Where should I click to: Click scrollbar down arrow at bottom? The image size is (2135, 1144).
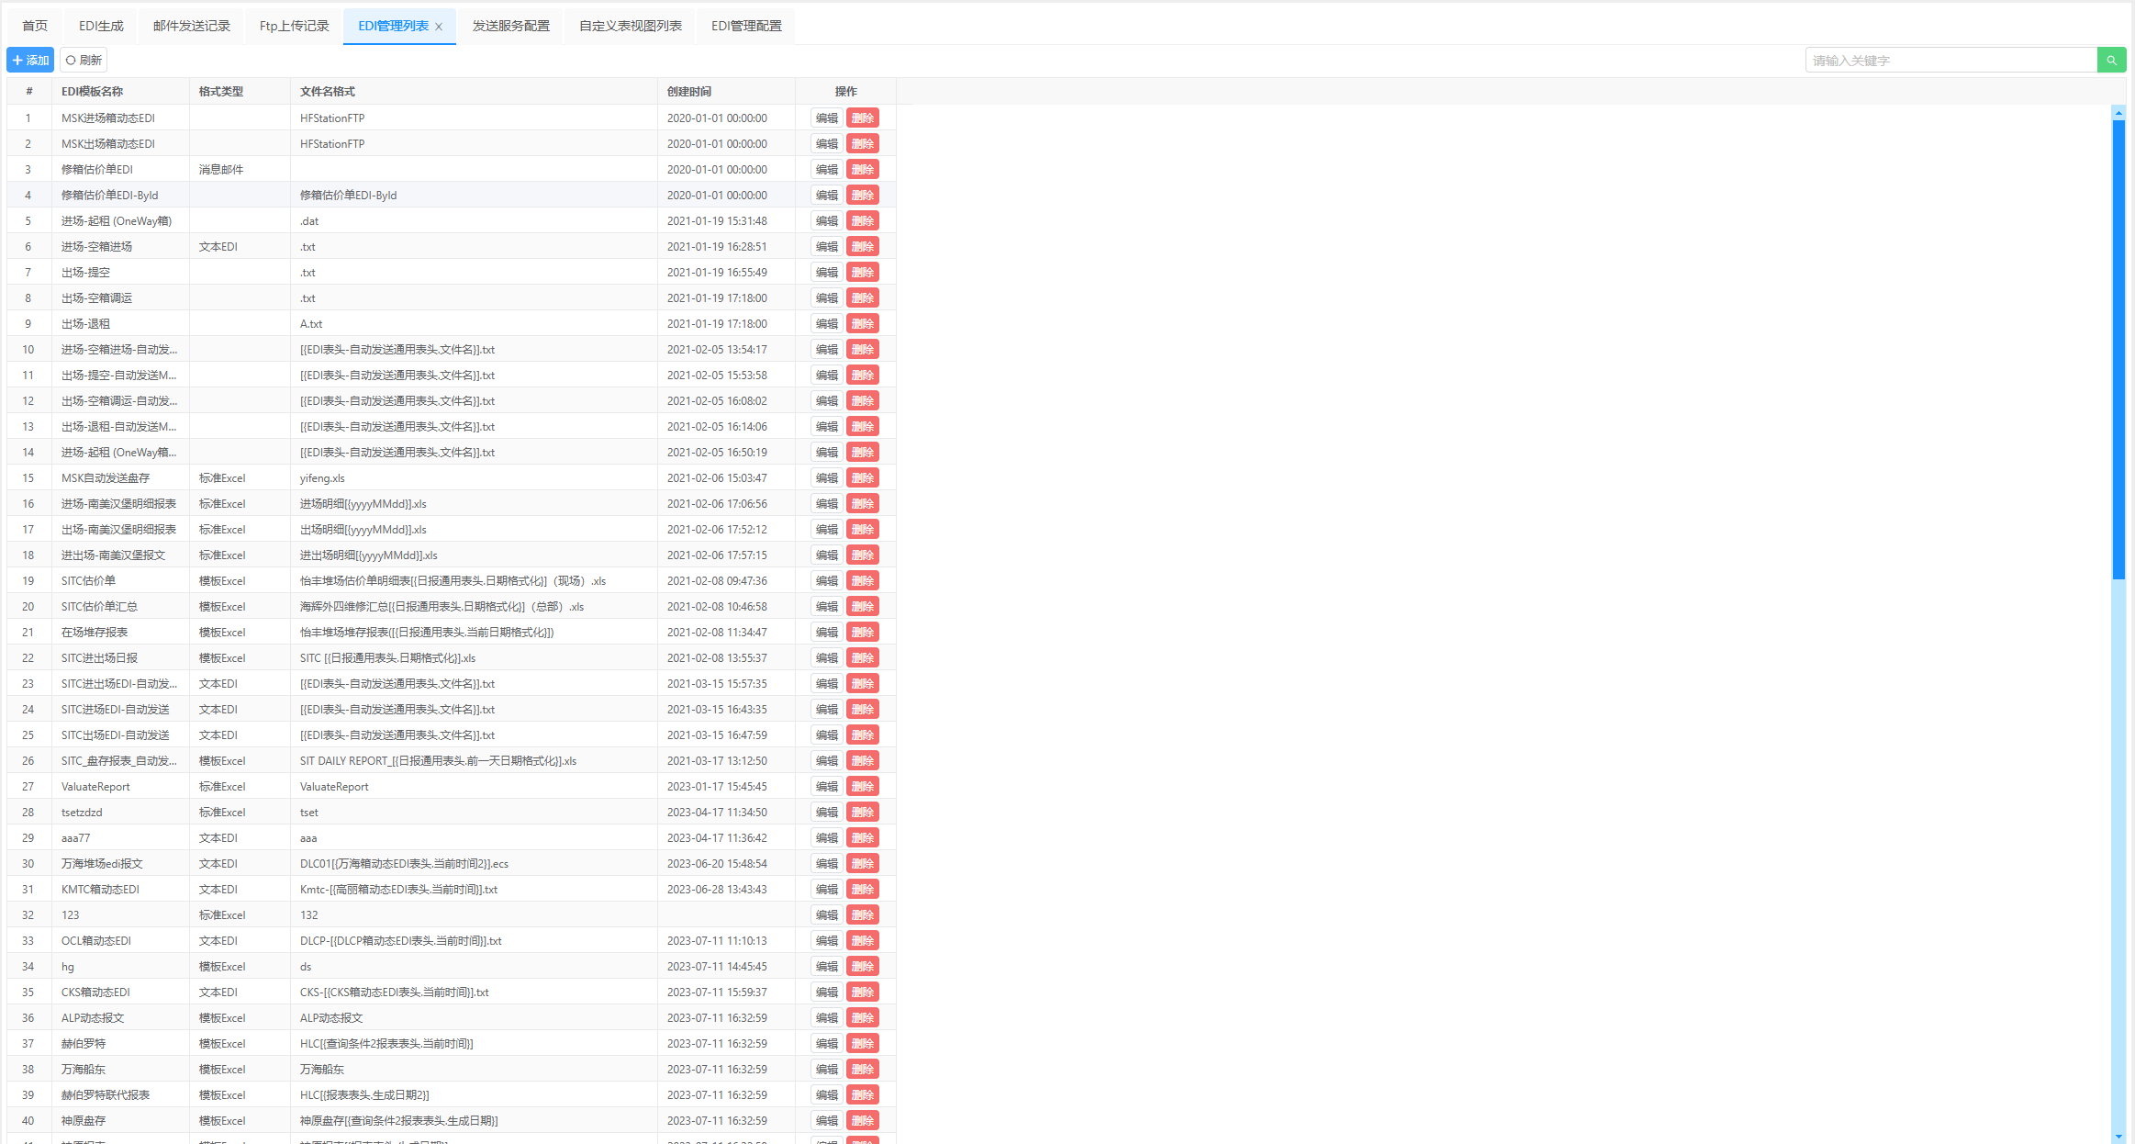pos(2118,1136)
